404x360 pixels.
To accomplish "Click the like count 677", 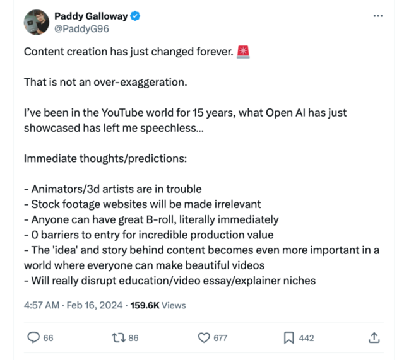I will [x=220, y=338].
